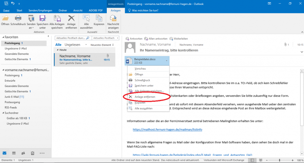Click Allen antworten in the reading pane

coord(156,39)
